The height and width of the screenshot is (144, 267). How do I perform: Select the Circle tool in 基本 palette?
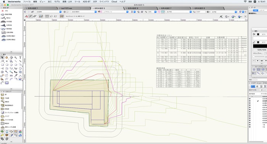pos(11,65)
